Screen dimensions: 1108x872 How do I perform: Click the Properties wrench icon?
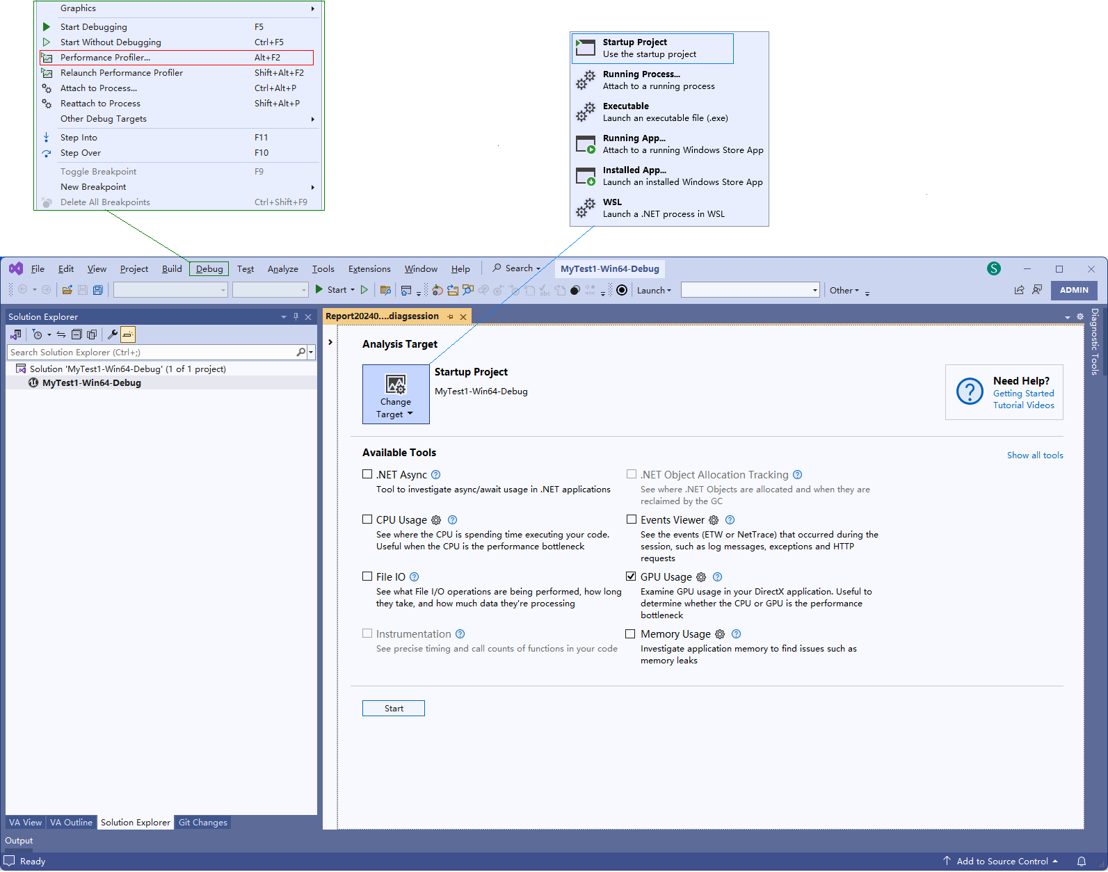(x=113, y=334)
